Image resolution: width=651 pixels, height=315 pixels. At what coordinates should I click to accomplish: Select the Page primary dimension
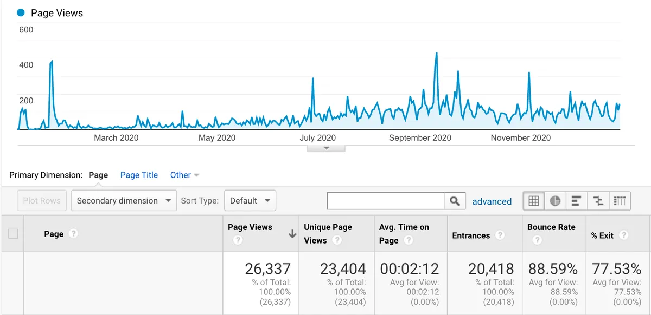coord(98,175)
